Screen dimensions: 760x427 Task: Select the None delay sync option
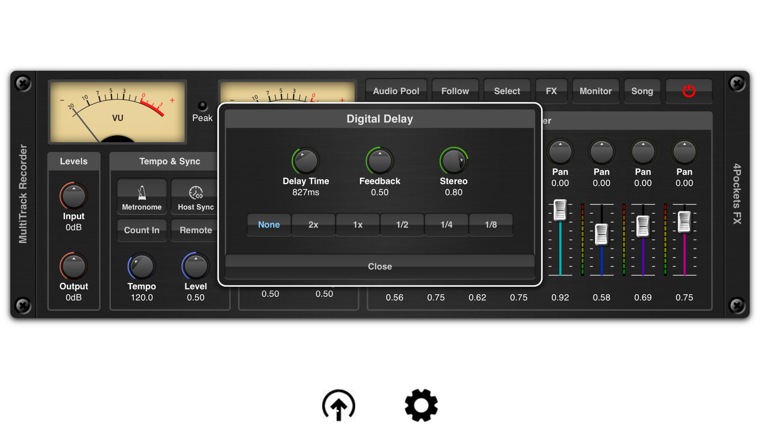click(x=269, y=225)
